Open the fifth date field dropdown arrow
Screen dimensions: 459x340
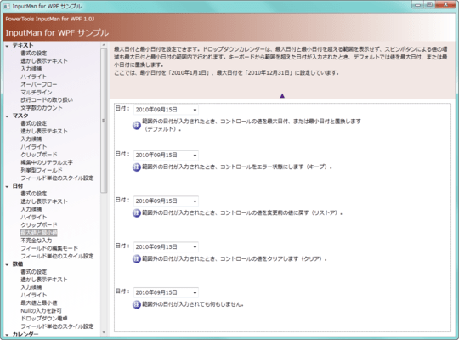(x=195, y=293)
